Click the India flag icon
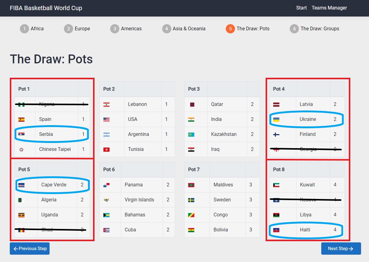Image resolution: width=369 pixels, height=262 pixels. [191, 119]
